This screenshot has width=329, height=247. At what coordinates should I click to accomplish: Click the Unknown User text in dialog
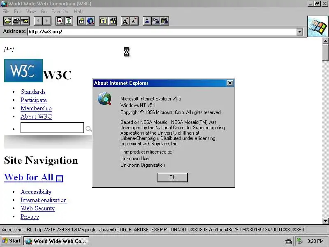click(135, 158)
